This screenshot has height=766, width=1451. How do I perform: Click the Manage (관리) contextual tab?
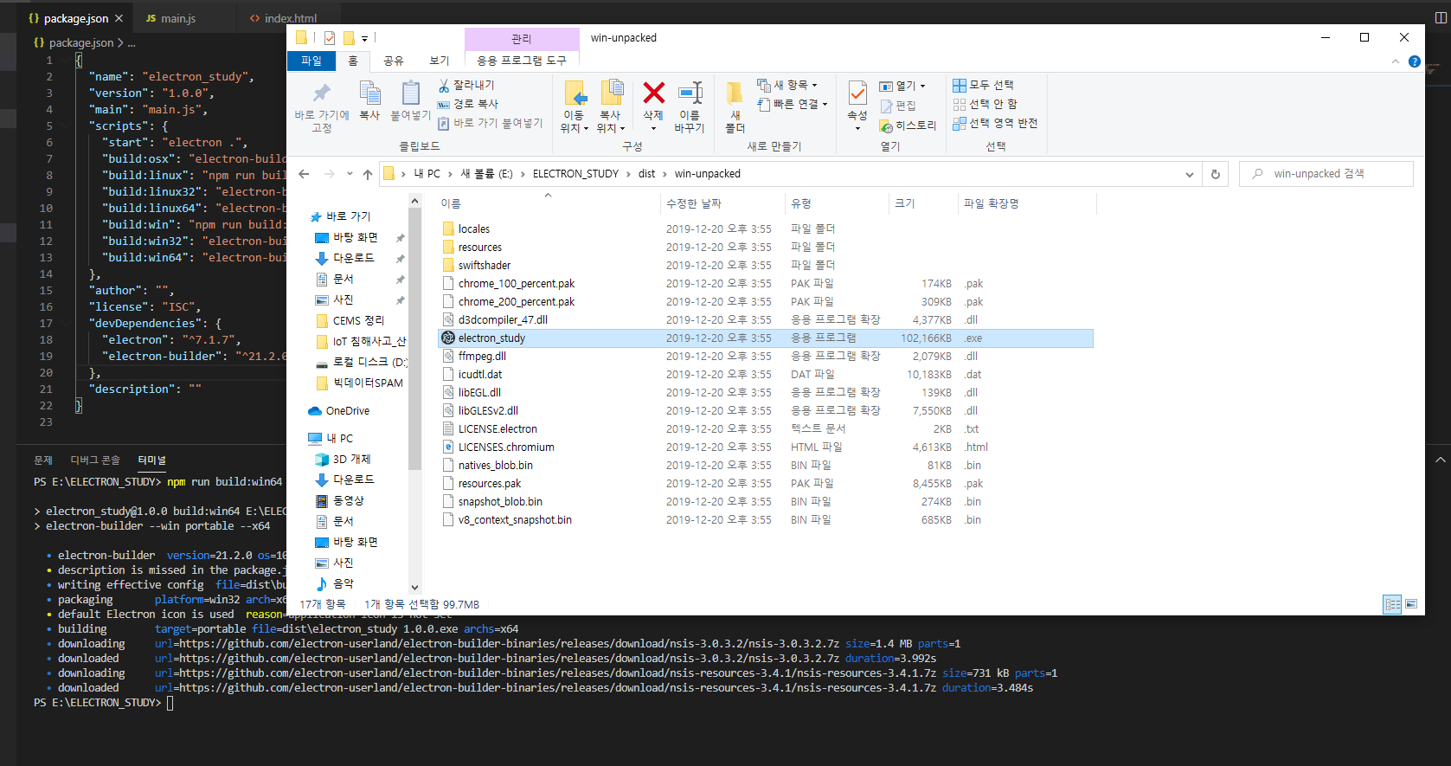522,39
